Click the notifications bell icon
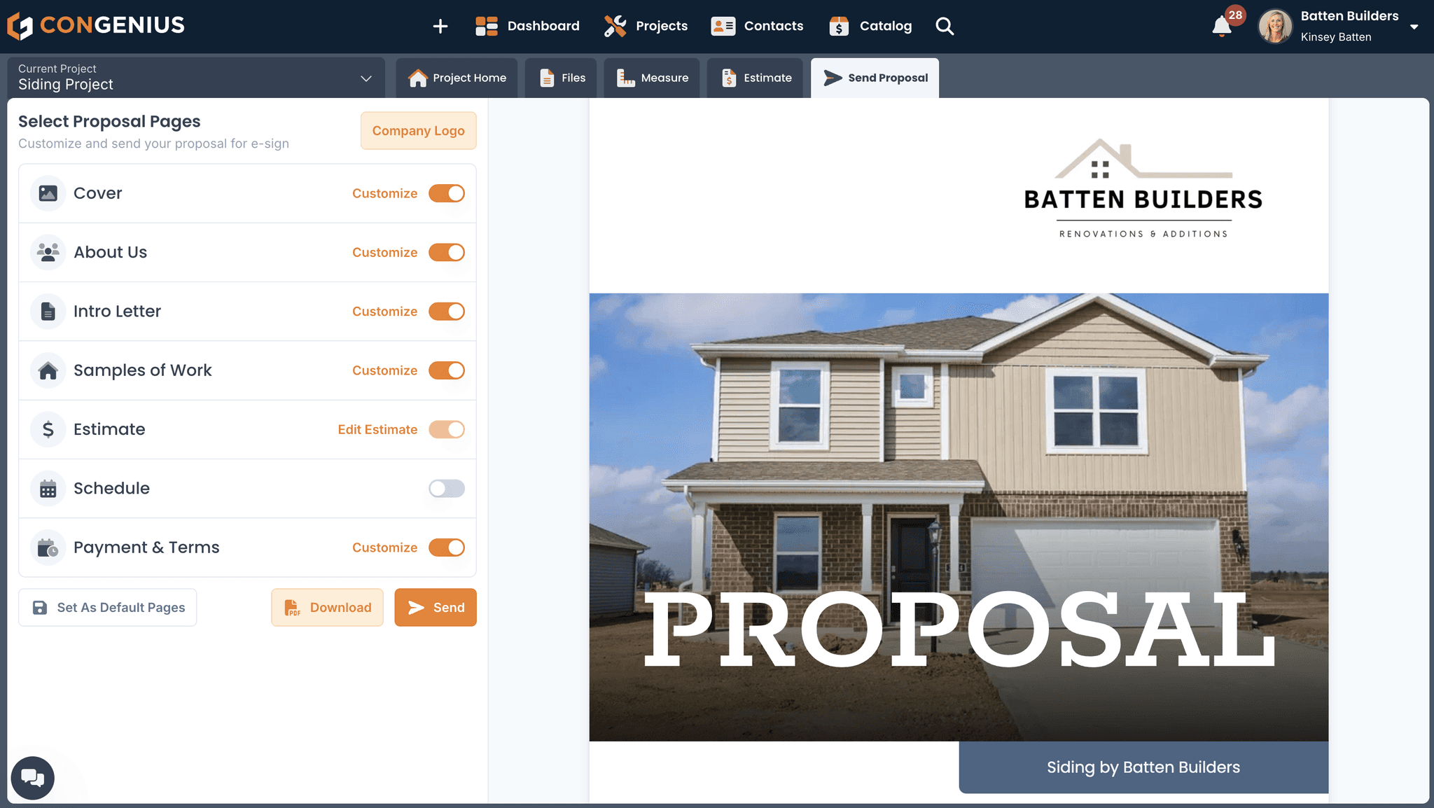Image resolution: width=1434 pixels, height=808 pixels. pyautogui.click(x=1223, y=27)
